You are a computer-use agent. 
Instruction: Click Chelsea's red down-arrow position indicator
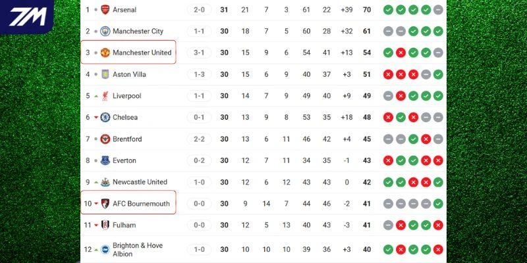pos(96,118)
